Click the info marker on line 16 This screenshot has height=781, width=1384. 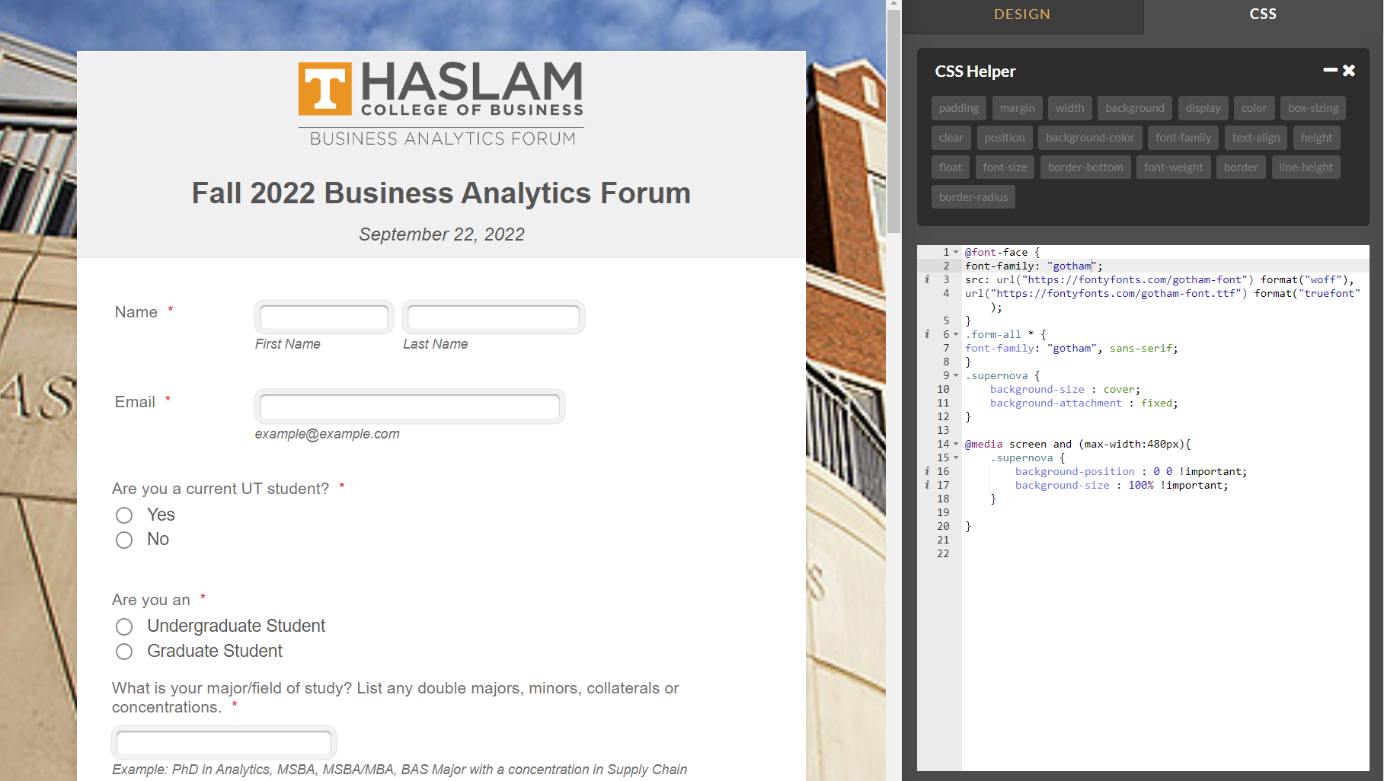pos(927,471)
